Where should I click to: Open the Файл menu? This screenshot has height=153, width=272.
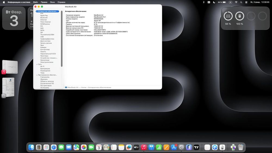35,2
